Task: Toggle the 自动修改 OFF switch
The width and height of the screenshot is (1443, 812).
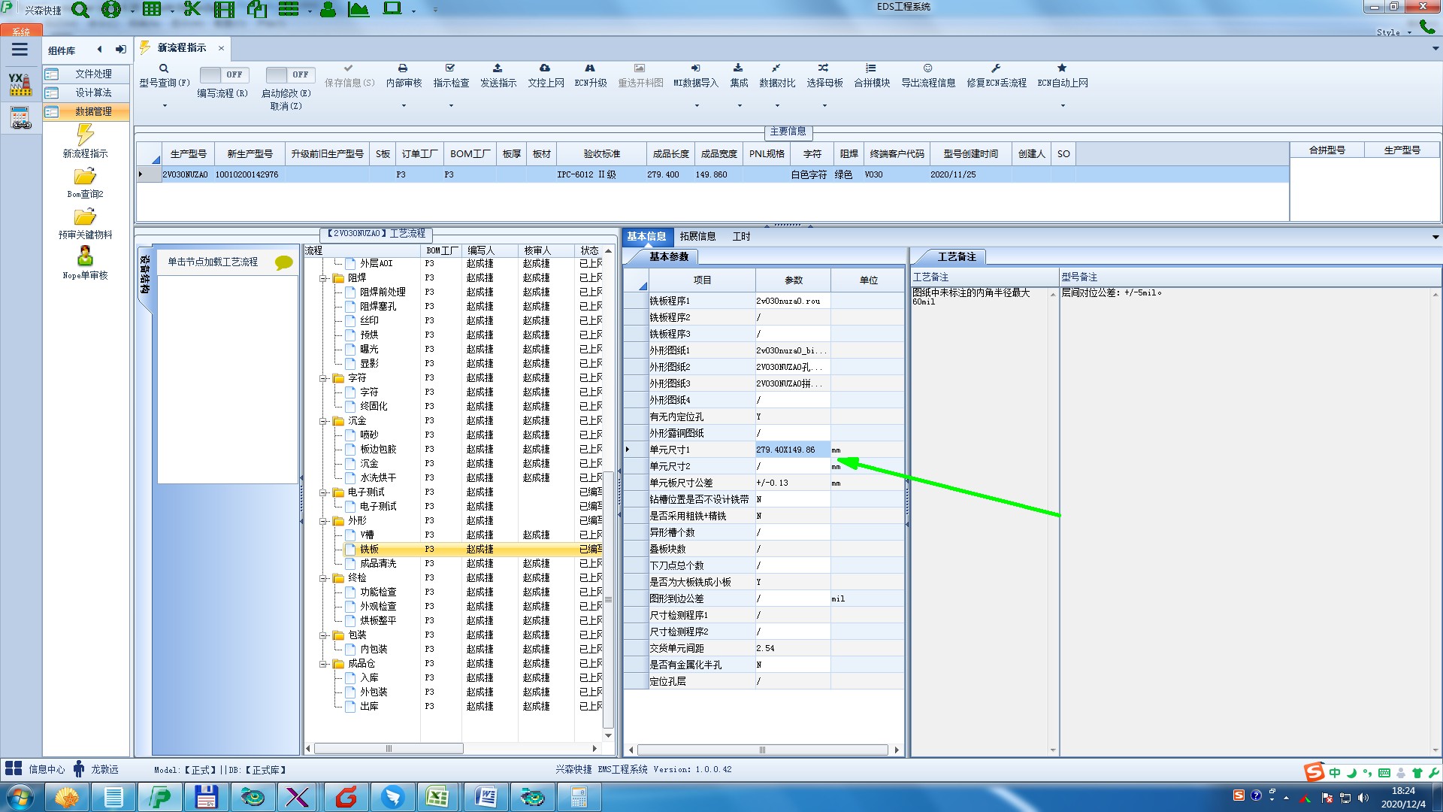Action: [x=289, y=74]
